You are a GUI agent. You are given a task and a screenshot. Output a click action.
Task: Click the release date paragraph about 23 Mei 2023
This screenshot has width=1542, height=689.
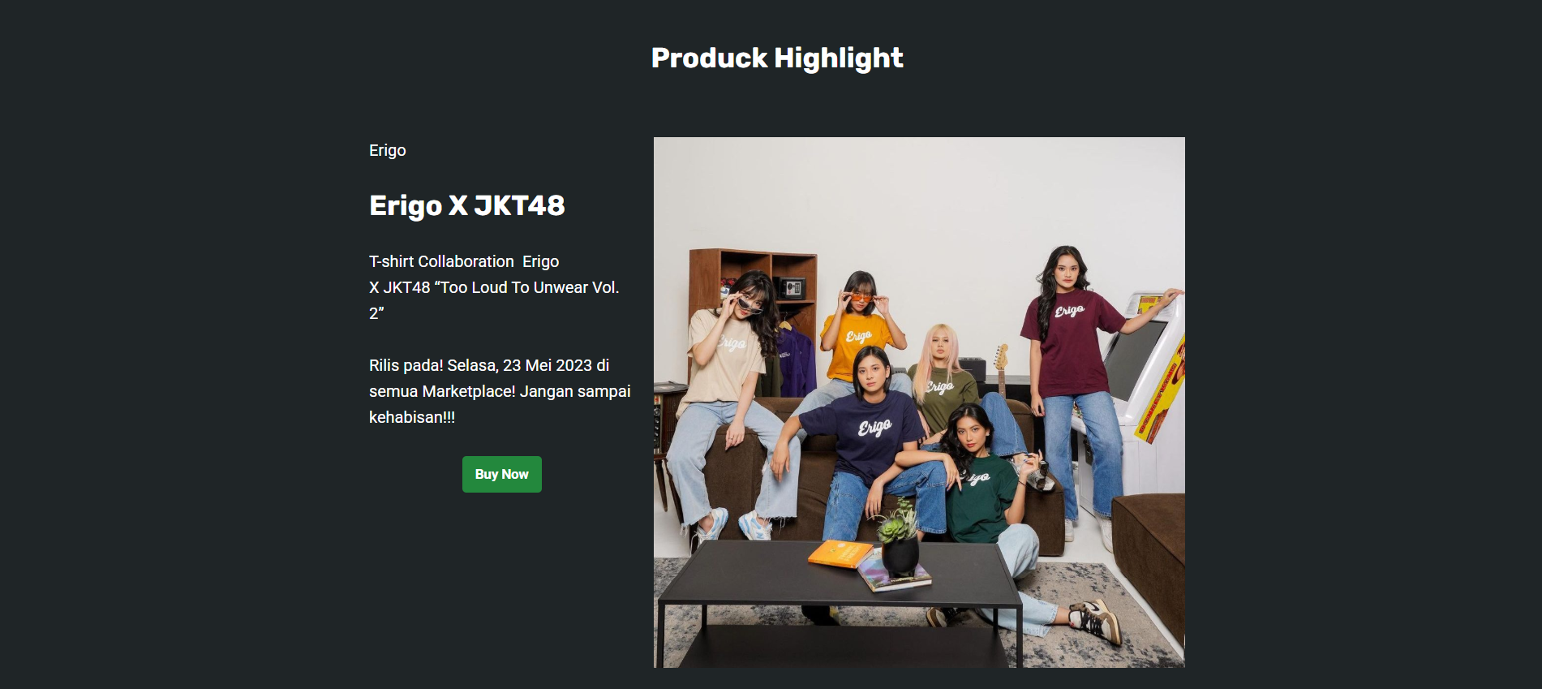pyautogui.click(x=500, y=391)
